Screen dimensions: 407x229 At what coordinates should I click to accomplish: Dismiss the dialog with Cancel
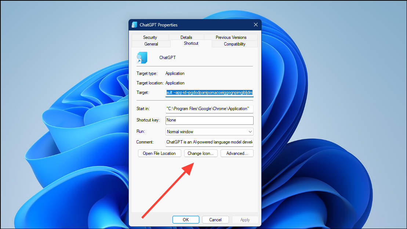point(215,219)
